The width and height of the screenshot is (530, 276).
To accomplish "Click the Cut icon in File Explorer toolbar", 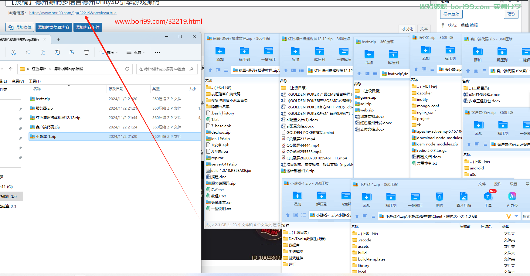I will tap(14, 52).
